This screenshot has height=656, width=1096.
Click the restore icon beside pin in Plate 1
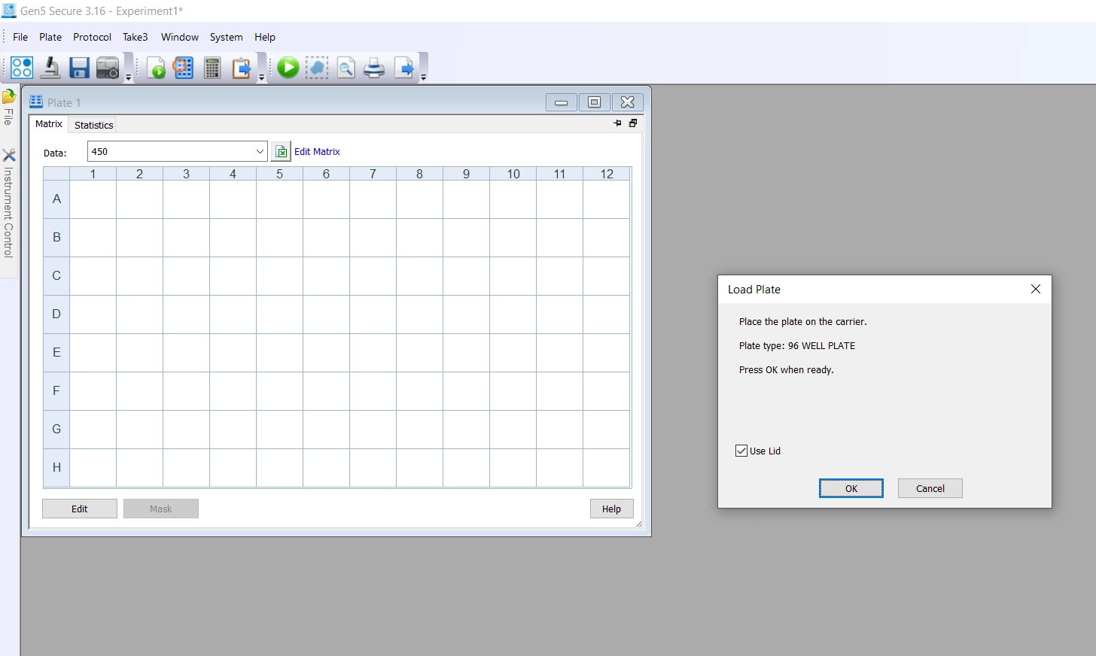point(633,123)
